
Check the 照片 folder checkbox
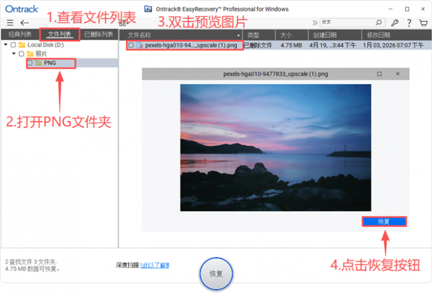(x=22, y=54)
